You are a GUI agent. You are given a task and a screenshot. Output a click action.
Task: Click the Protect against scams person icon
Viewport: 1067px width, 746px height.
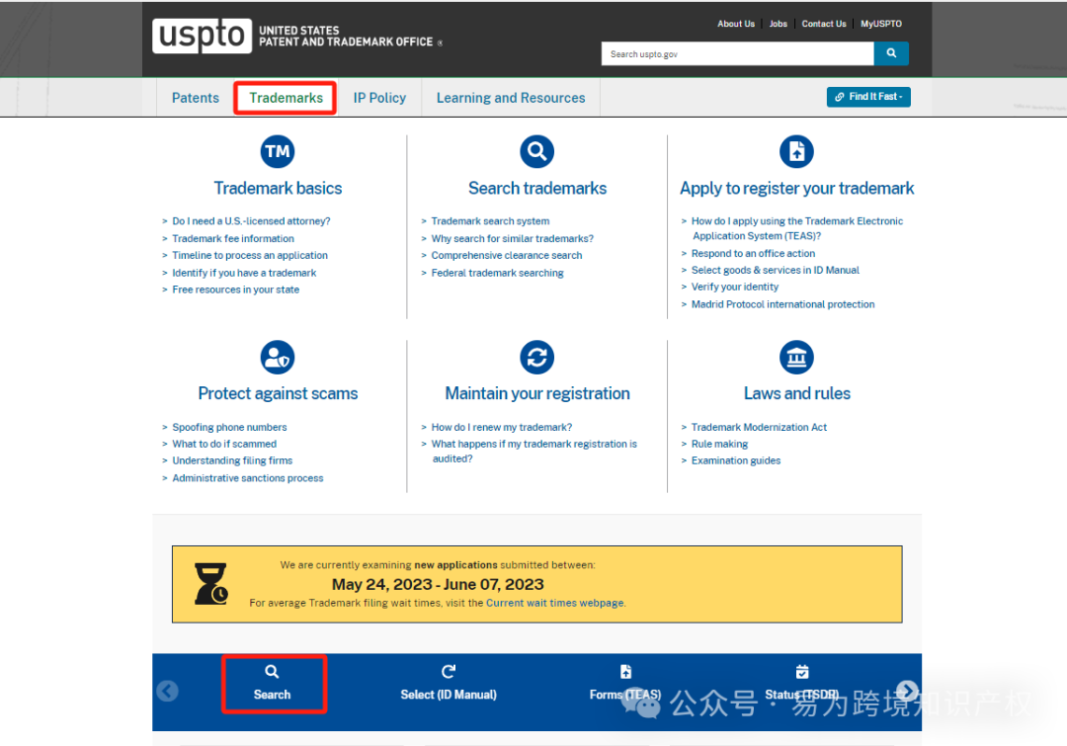[278, 357]
